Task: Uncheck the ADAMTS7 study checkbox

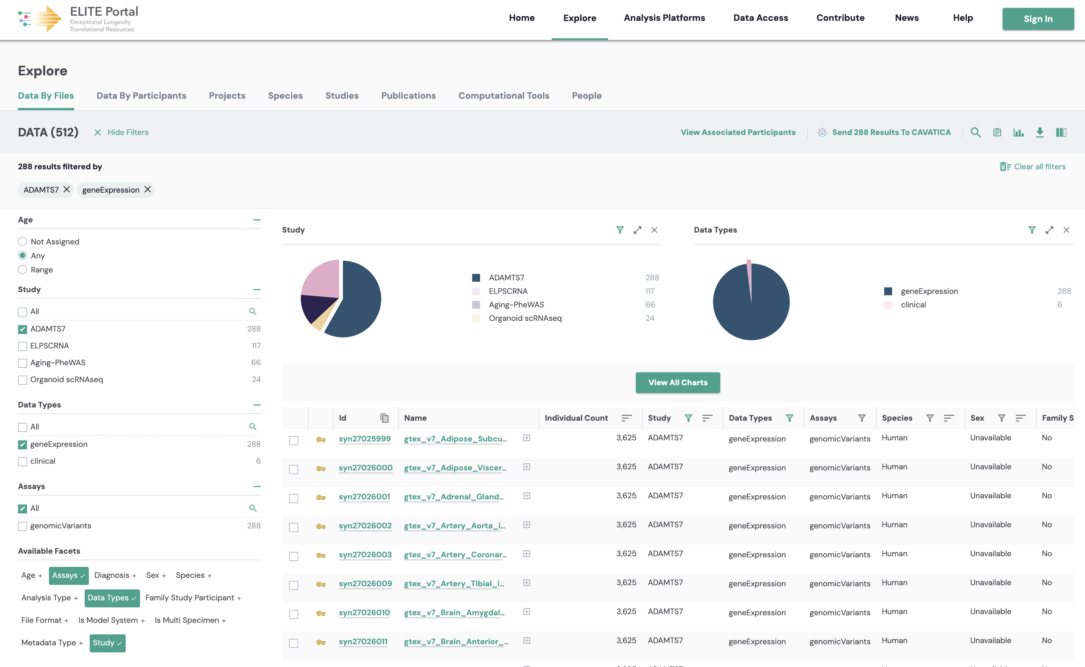Action: pyautogui.click(x=22, y=329)
